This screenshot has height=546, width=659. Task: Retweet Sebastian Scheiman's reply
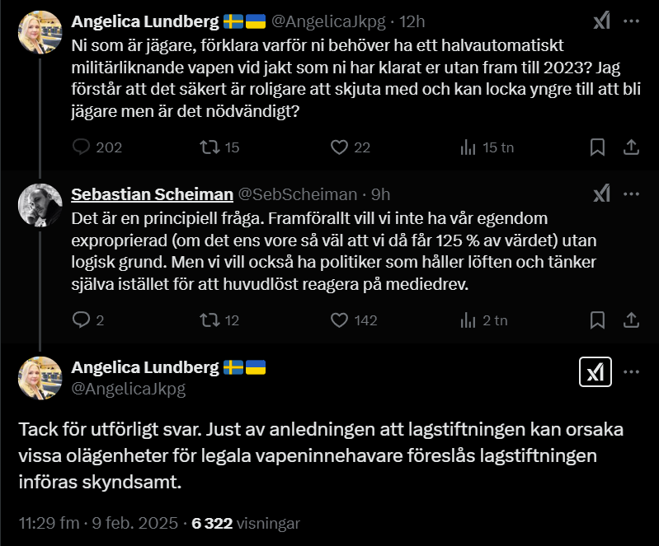pos(209,320)
